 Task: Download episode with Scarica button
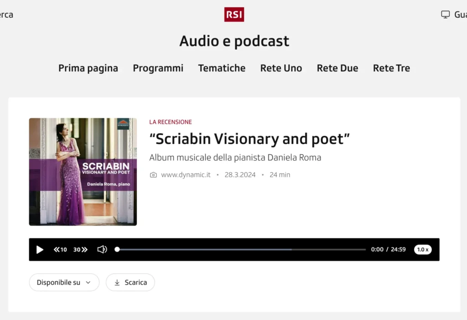130,282
